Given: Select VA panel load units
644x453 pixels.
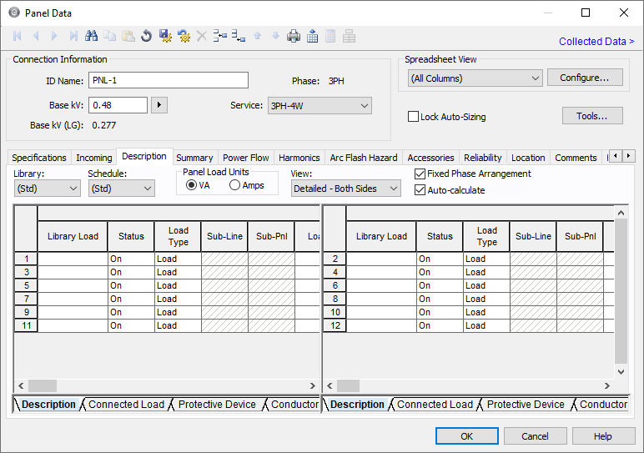Looking at the screenshot, I should [191, 185].
